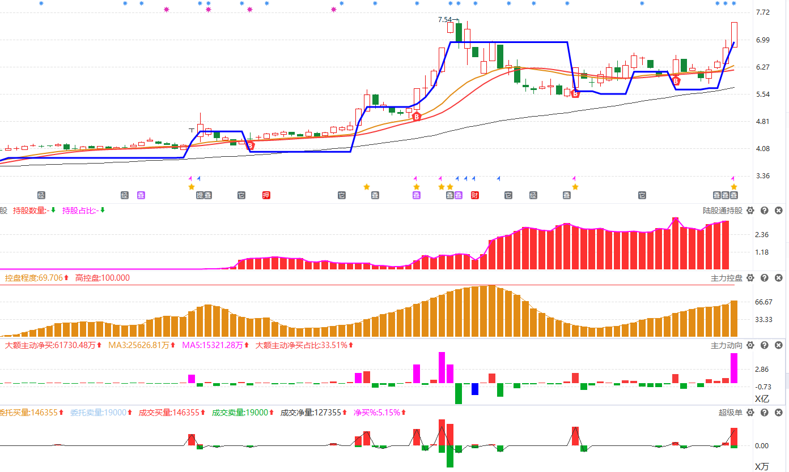Click the 7.54 high price label
789x472 pixels.
[x=445, y=20]
